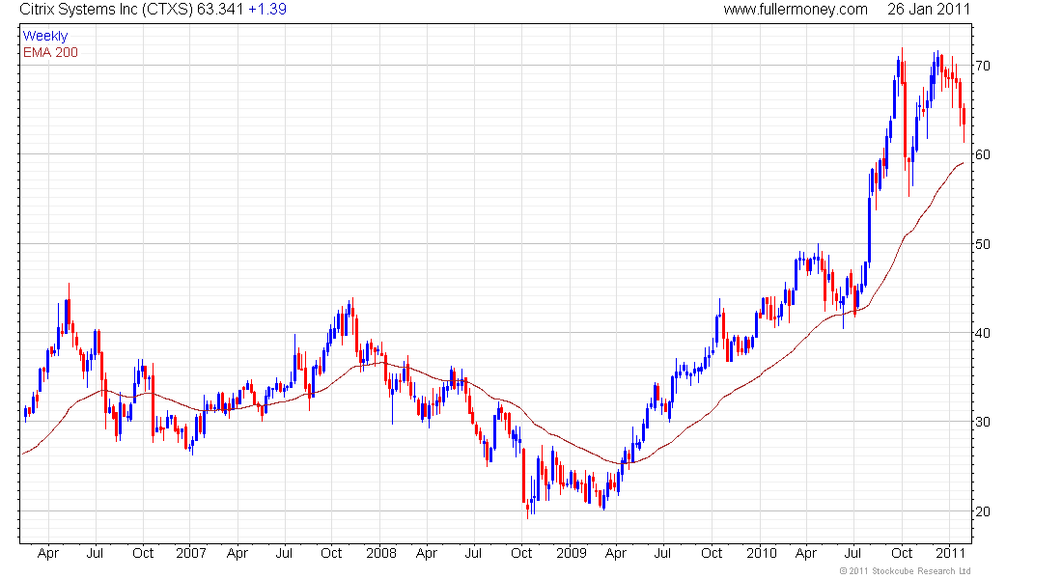1062x579 pixels.
Task: Click the 20 price axis label
Action: click(983, 511)
